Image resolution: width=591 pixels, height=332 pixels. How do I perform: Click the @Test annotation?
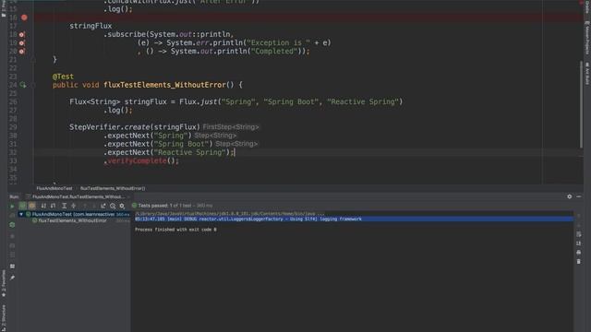[63, 77]
